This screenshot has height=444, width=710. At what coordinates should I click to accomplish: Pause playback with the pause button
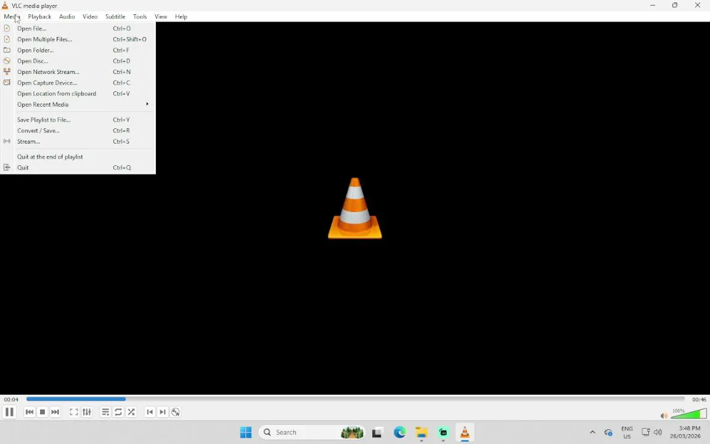[9, 412]
